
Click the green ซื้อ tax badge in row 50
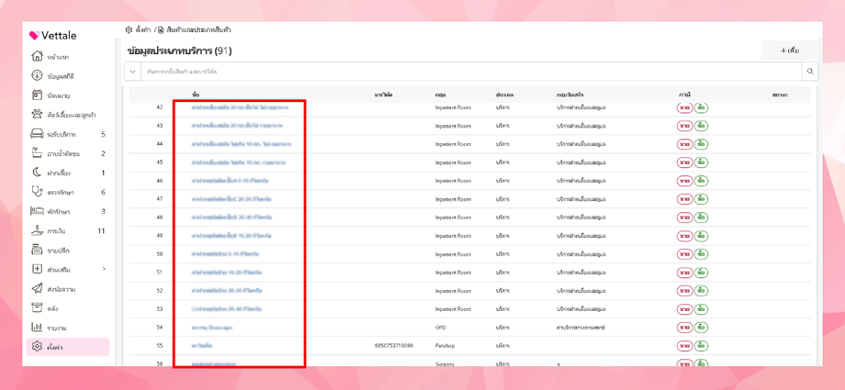701,254
